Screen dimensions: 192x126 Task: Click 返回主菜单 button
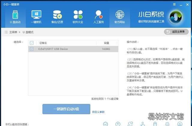click(176, 32)
